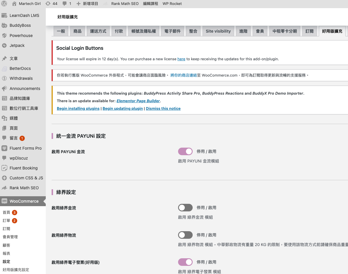
Task: Select the Jetpack sidebar icon
Action: [x=5, y=45]
